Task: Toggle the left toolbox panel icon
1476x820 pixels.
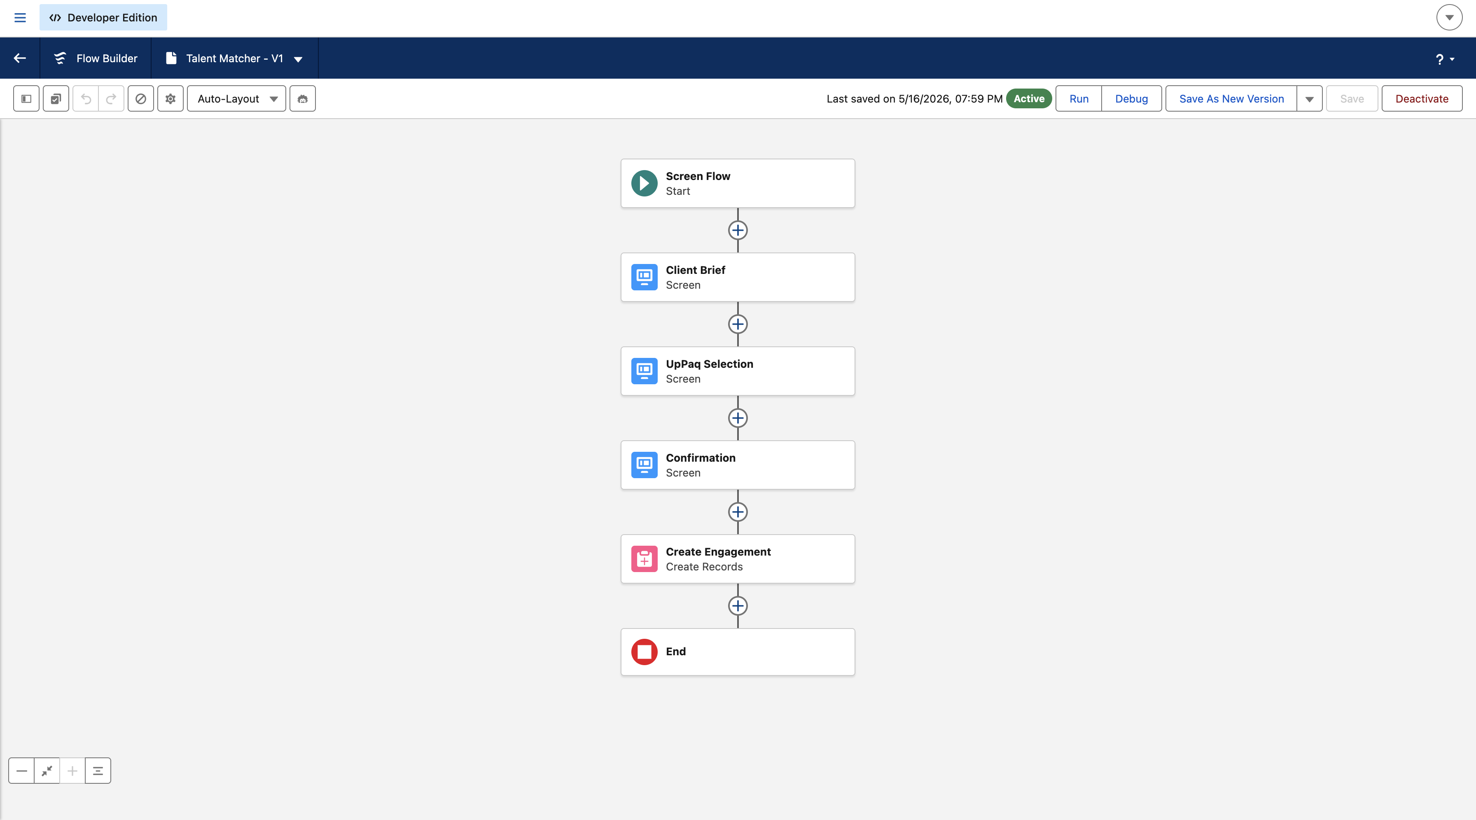Action: point(26,98)
